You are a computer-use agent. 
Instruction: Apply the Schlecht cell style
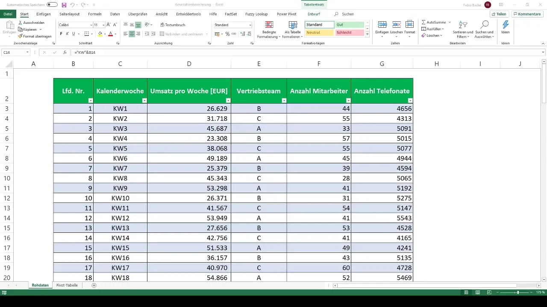tap(350, 33)
